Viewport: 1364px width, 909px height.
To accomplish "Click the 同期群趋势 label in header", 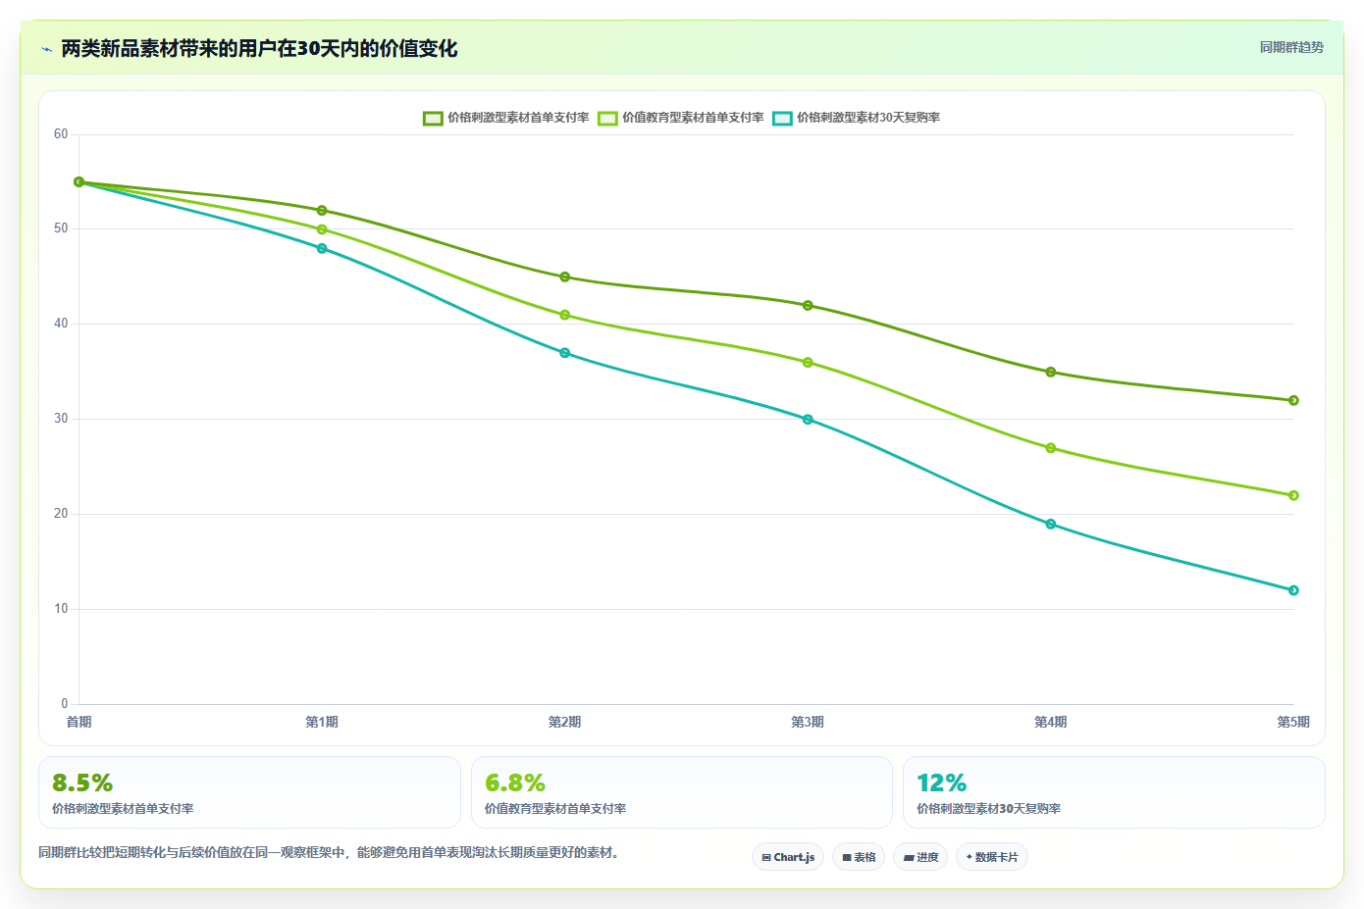I will pos(1291,47).
